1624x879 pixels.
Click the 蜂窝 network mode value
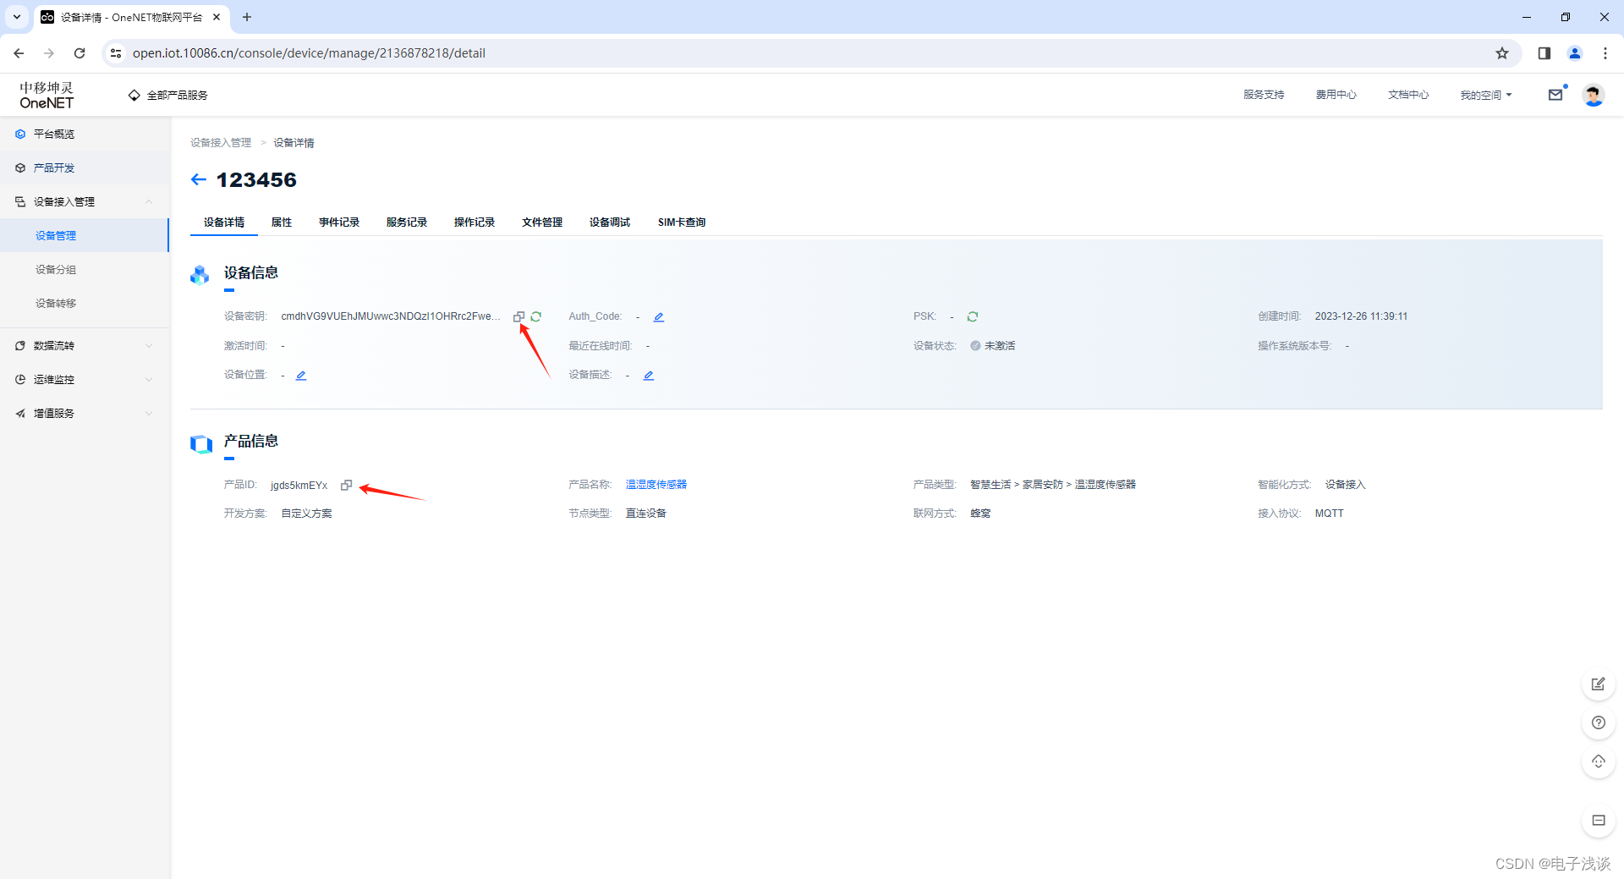pos(980,514)
